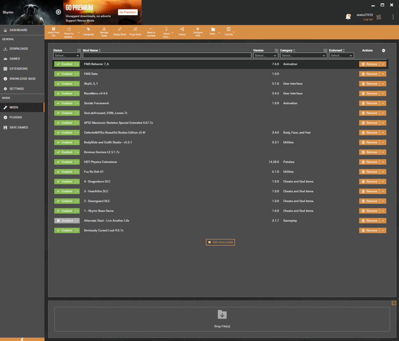Screen dimensions: 399x341
Task: Enable the disabled Alternate Start mod
Action: point(65,221)
